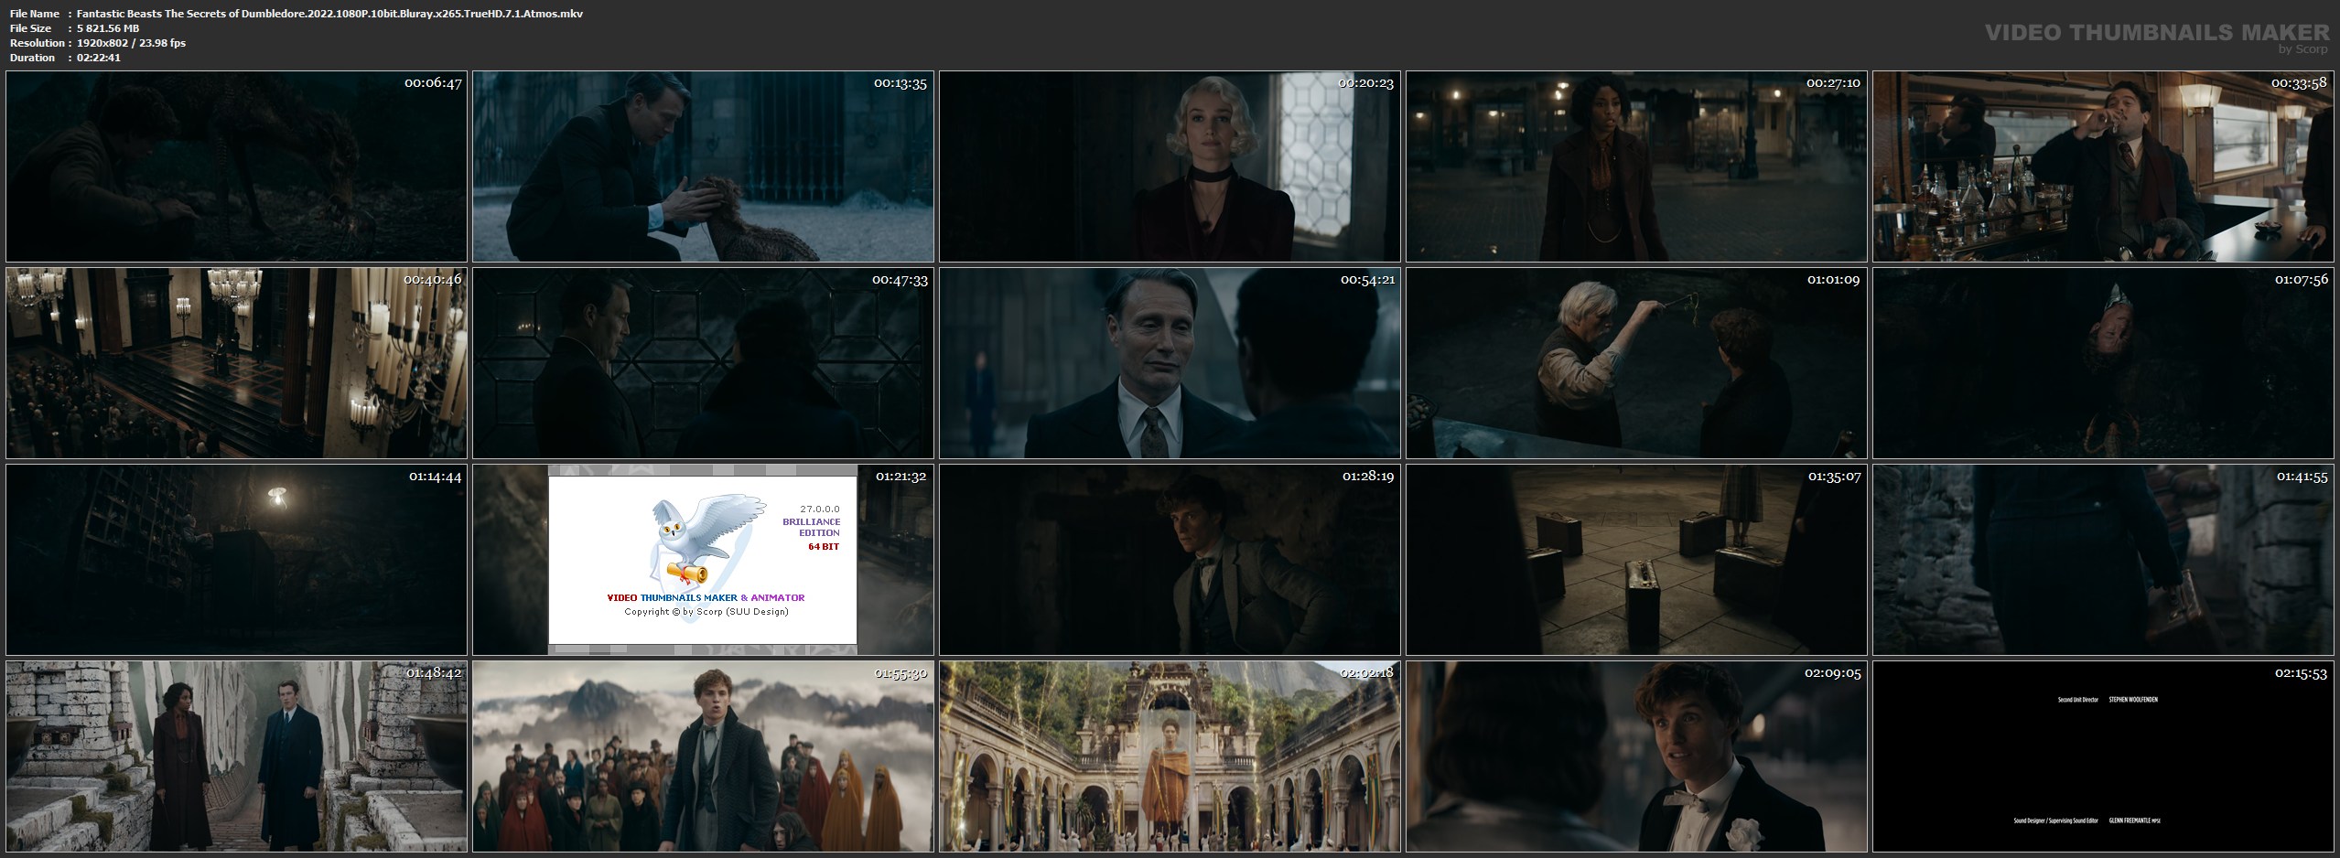The height and width of the screenshot is (858, 2340).
Task: Select the thumbnail stamped 00:13:35
Action: coord(703,166)
